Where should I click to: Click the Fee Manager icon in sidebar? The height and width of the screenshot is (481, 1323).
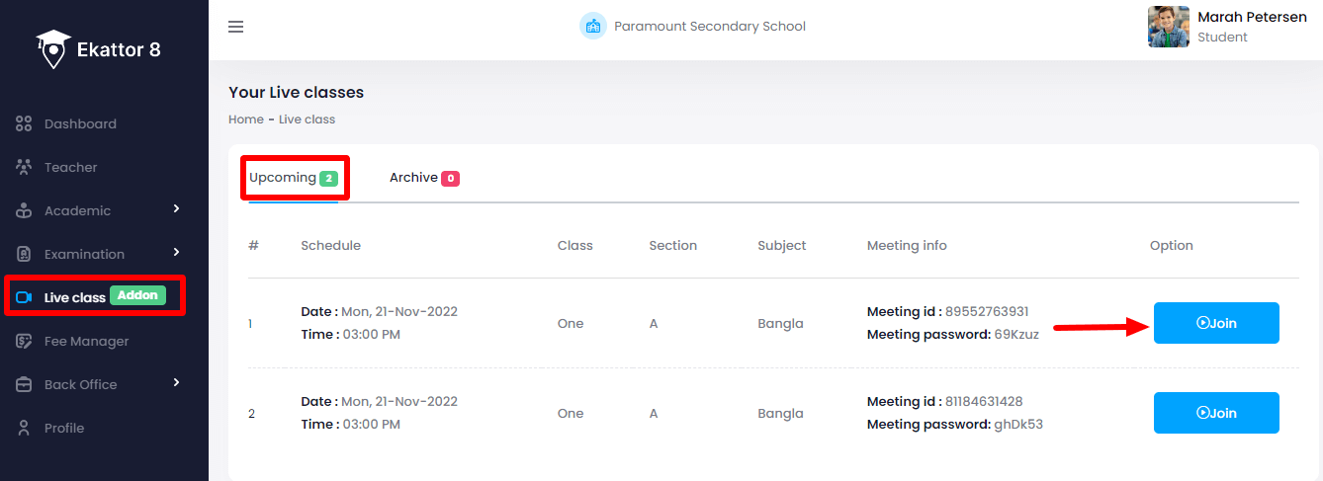pos(25,342)
